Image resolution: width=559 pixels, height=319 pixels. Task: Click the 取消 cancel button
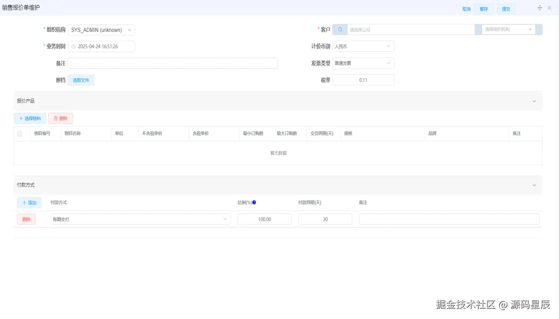click(x=466, y=8)
